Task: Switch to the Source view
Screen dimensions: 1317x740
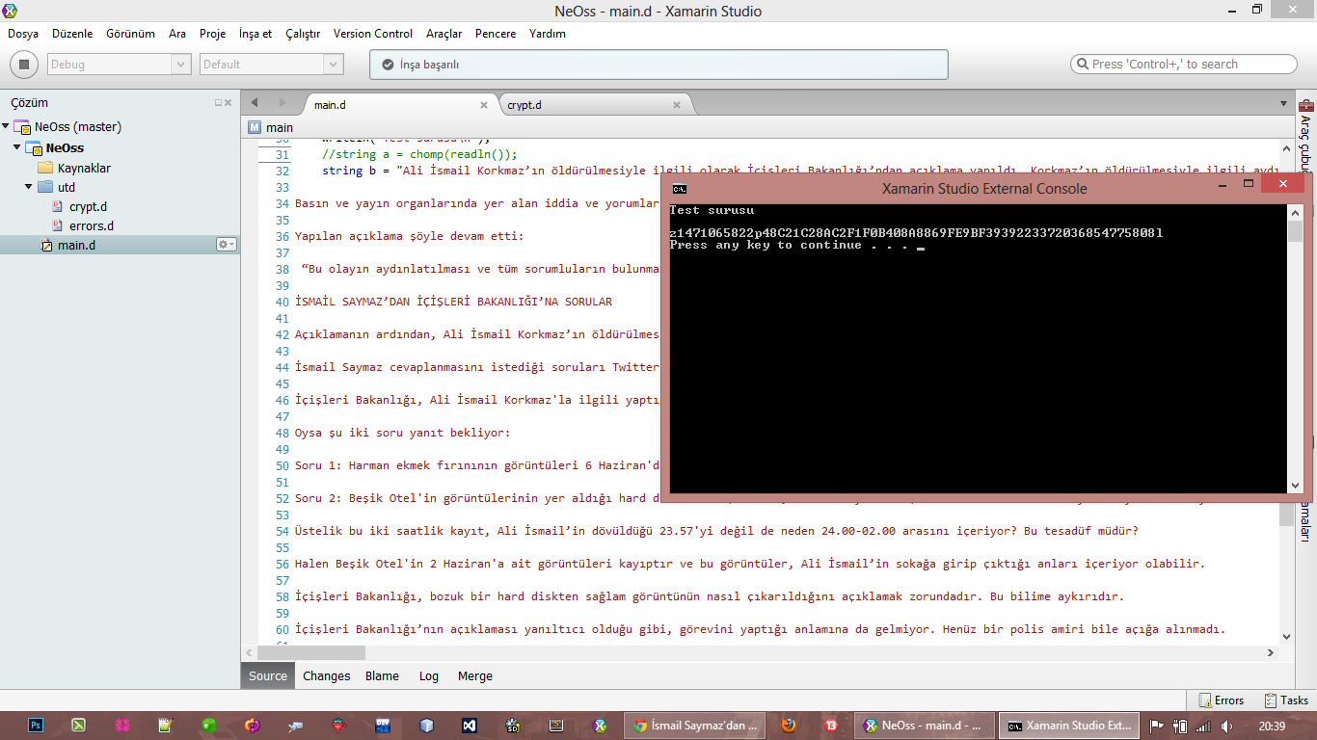Action: [x=268, y=675]
